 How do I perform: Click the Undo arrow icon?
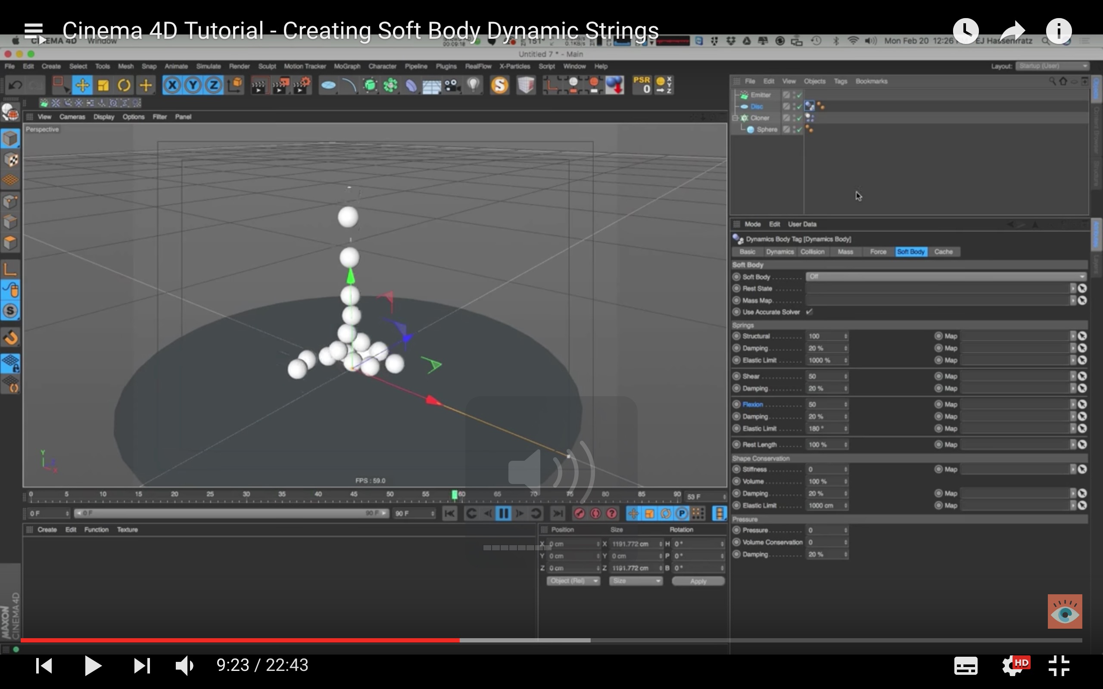[15, 85]
